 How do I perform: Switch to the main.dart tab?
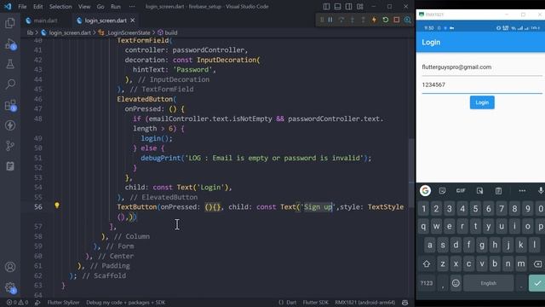(x=42, y=20)
